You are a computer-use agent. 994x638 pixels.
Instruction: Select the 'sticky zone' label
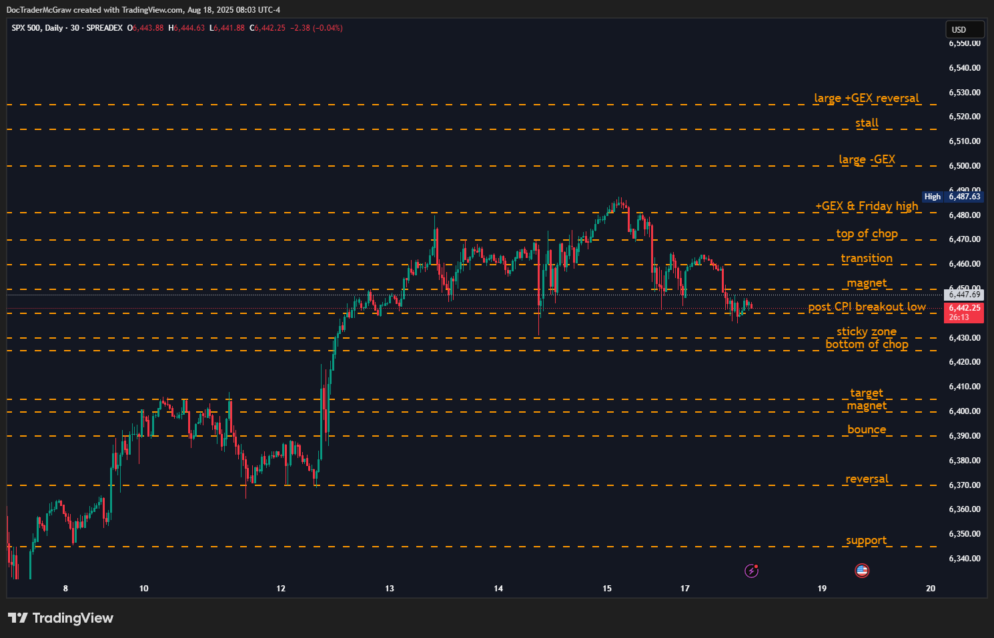click(x=867, y=331)
